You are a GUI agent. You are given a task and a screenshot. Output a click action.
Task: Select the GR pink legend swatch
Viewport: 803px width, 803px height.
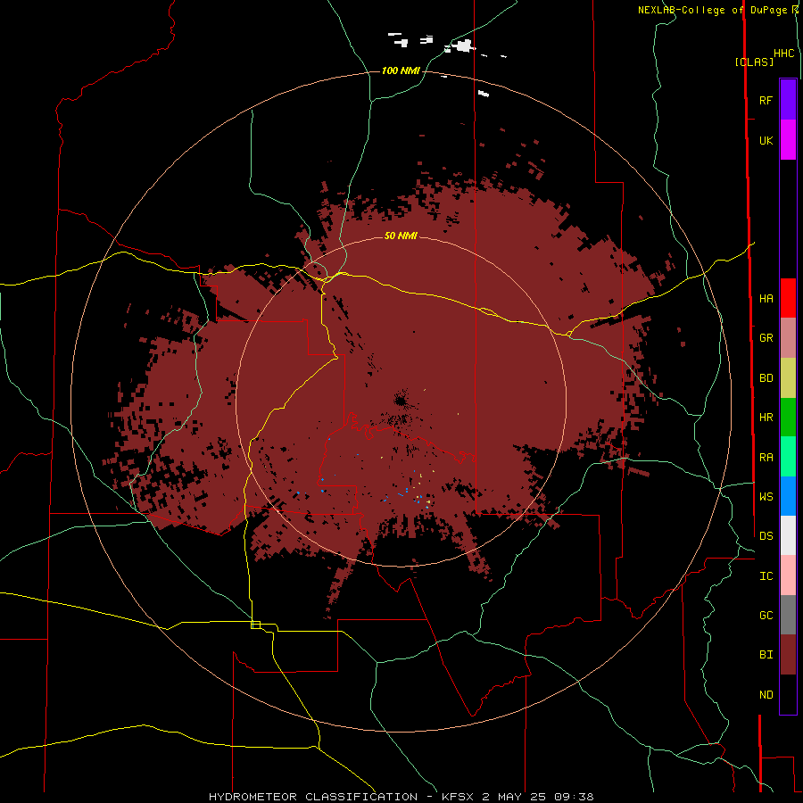pos(788,338)
